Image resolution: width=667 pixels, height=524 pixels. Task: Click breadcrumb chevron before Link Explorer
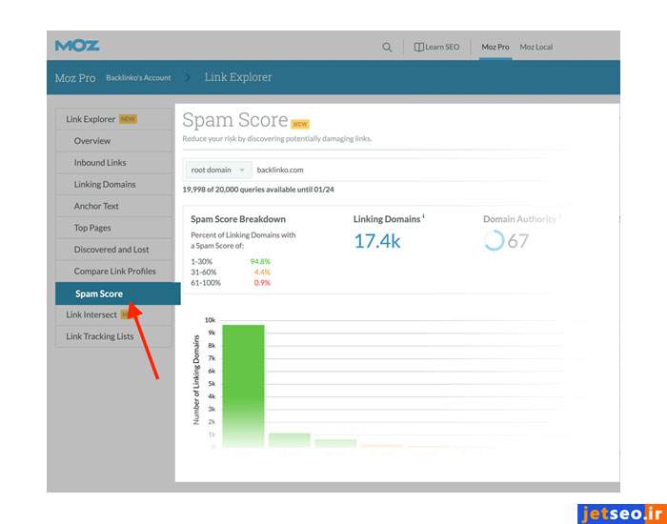coord(188,77)
